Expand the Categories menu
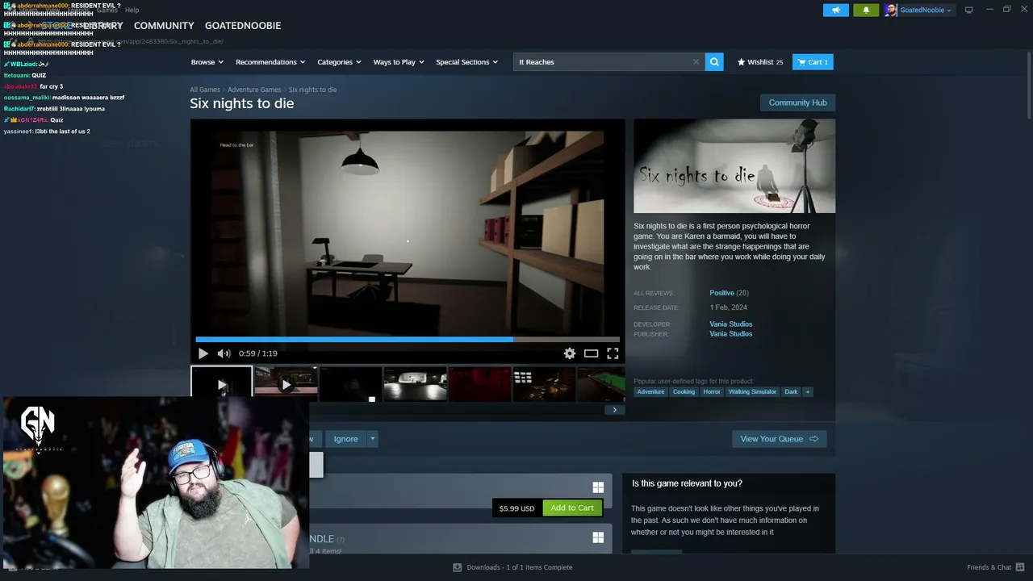 pyautogui.click(x=339, y=62)
